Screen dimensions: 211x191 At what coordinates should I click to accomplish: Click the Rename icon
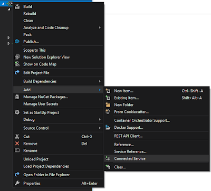[17, 150]
